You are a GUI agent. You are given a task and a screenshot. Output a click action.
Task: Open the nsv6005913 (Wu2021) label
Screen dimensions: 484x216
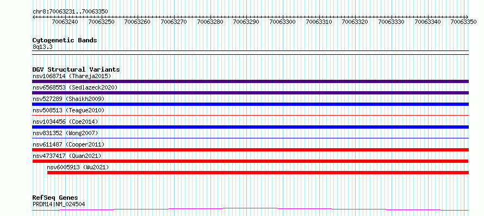[x=78, y=167]
